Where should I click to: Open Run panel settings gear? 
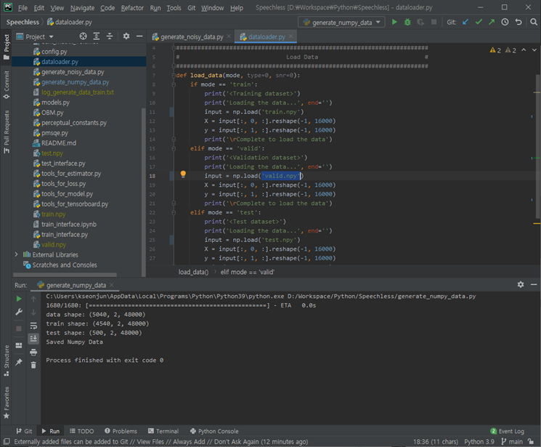(521, 285)
